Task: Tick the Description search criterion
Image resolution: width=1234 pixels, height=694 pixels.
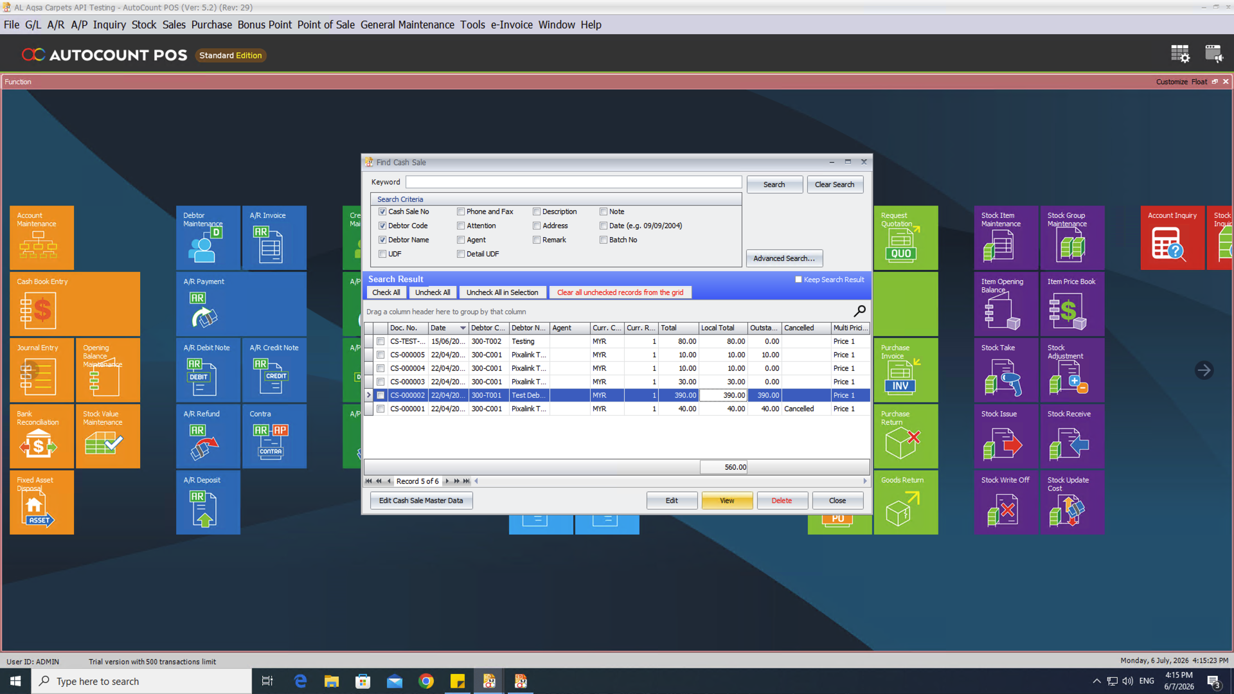Action: tap(537, 211)
